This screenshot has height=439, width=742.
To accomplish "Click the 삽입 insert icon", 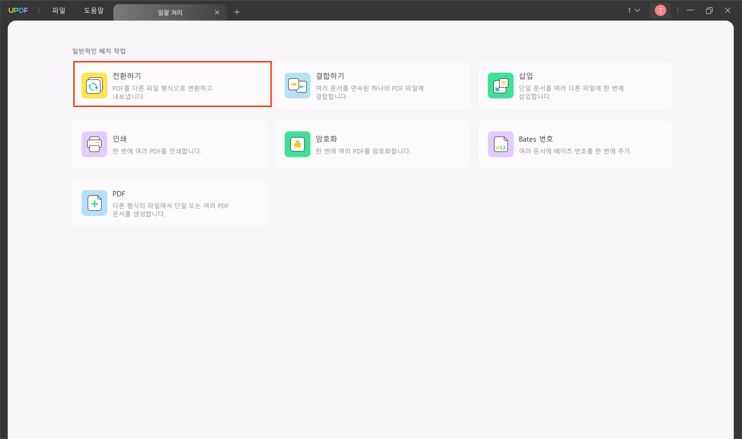I will click(500, 86).
